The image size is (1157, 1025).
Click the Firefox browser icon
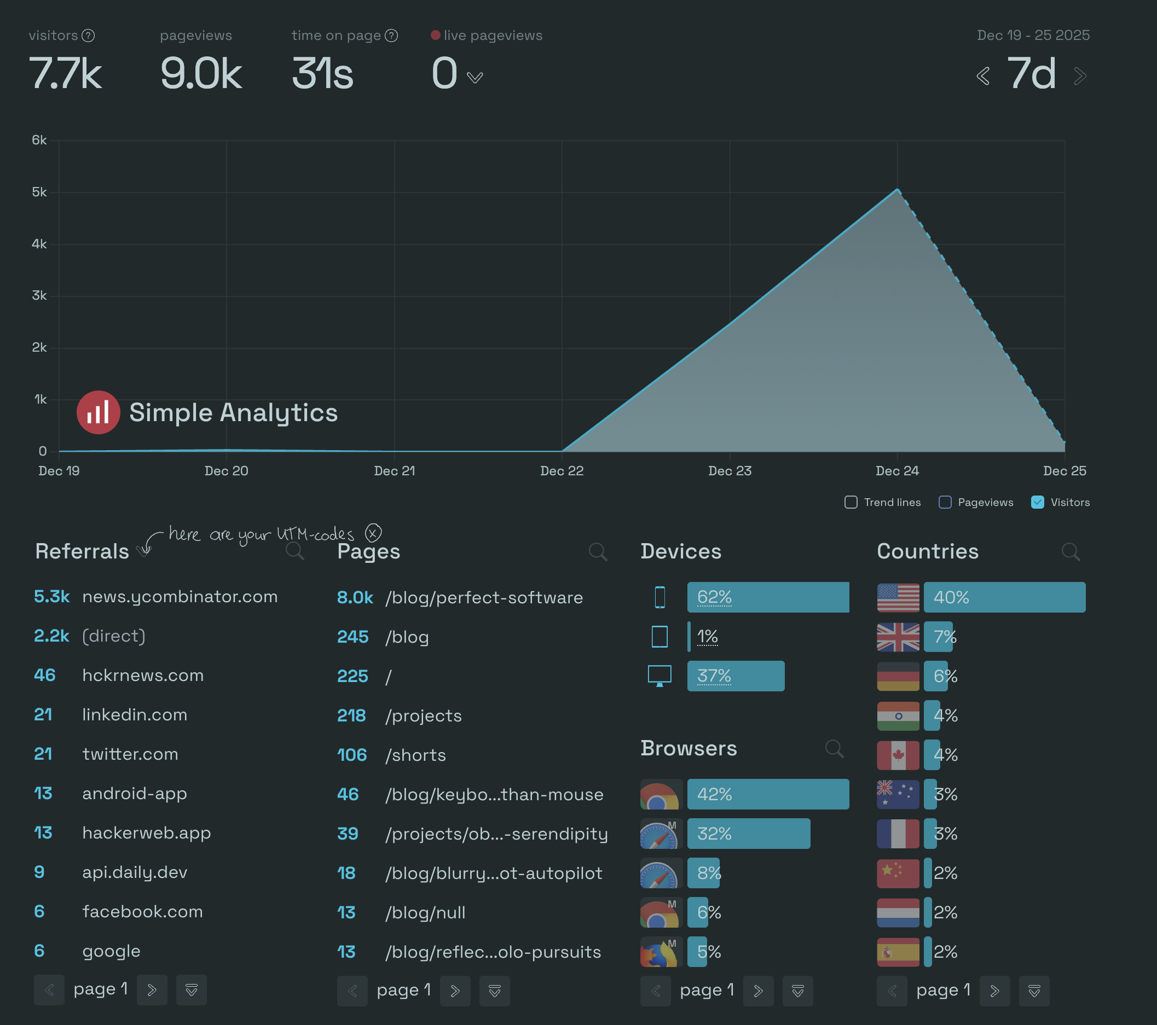click(660, 952)
